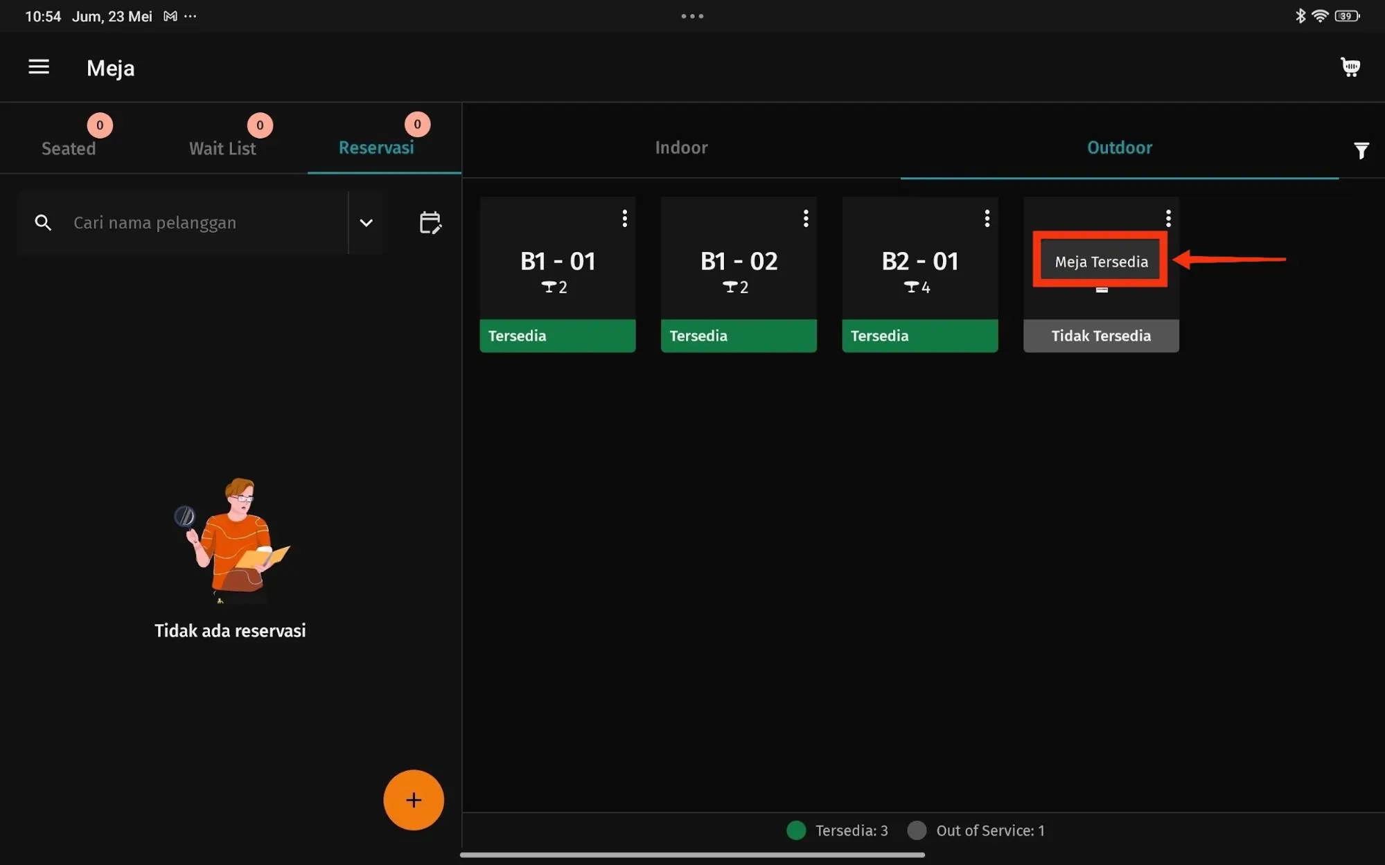This screenshot has width=1385, height=865.
Task: Click Tersedia status under B1 - 02
Action: (x=739, y=336)
